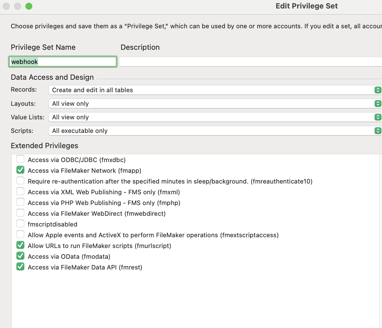This screenshot has width=382, height=328.
Task: Check Access via PHP Web Publishing (fmphp)
Action: click(x=20, y=202)
